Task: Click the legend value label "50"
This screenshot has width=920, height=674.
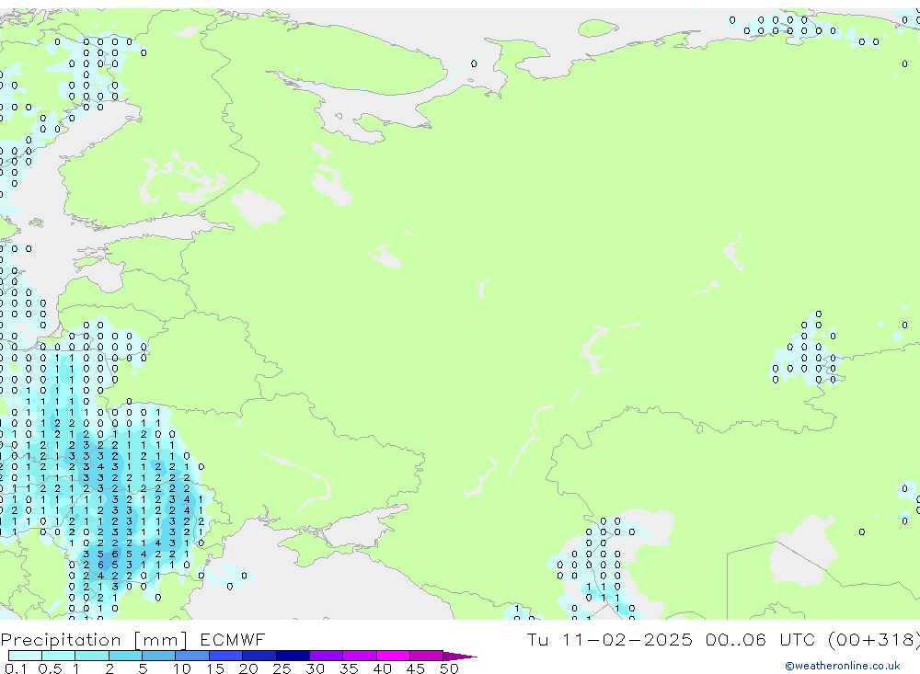Action: 449,668
